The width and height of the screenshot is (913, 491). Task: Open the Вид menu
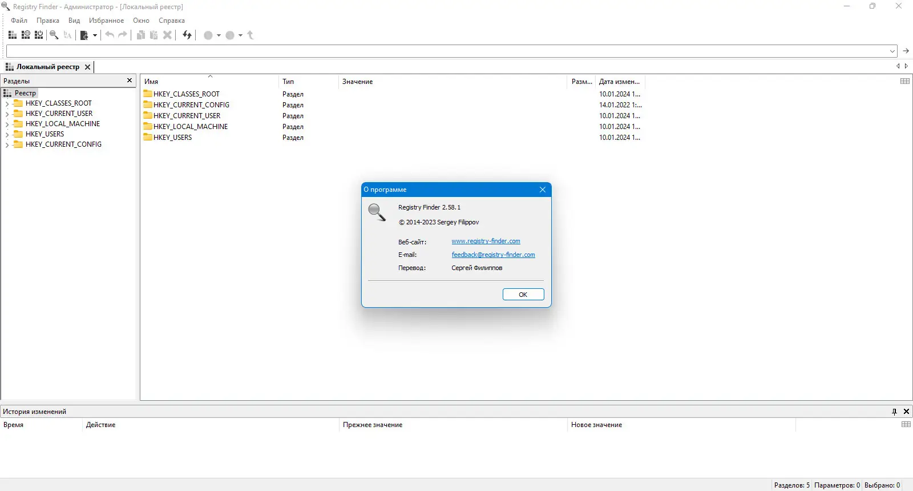click(74, 21)
